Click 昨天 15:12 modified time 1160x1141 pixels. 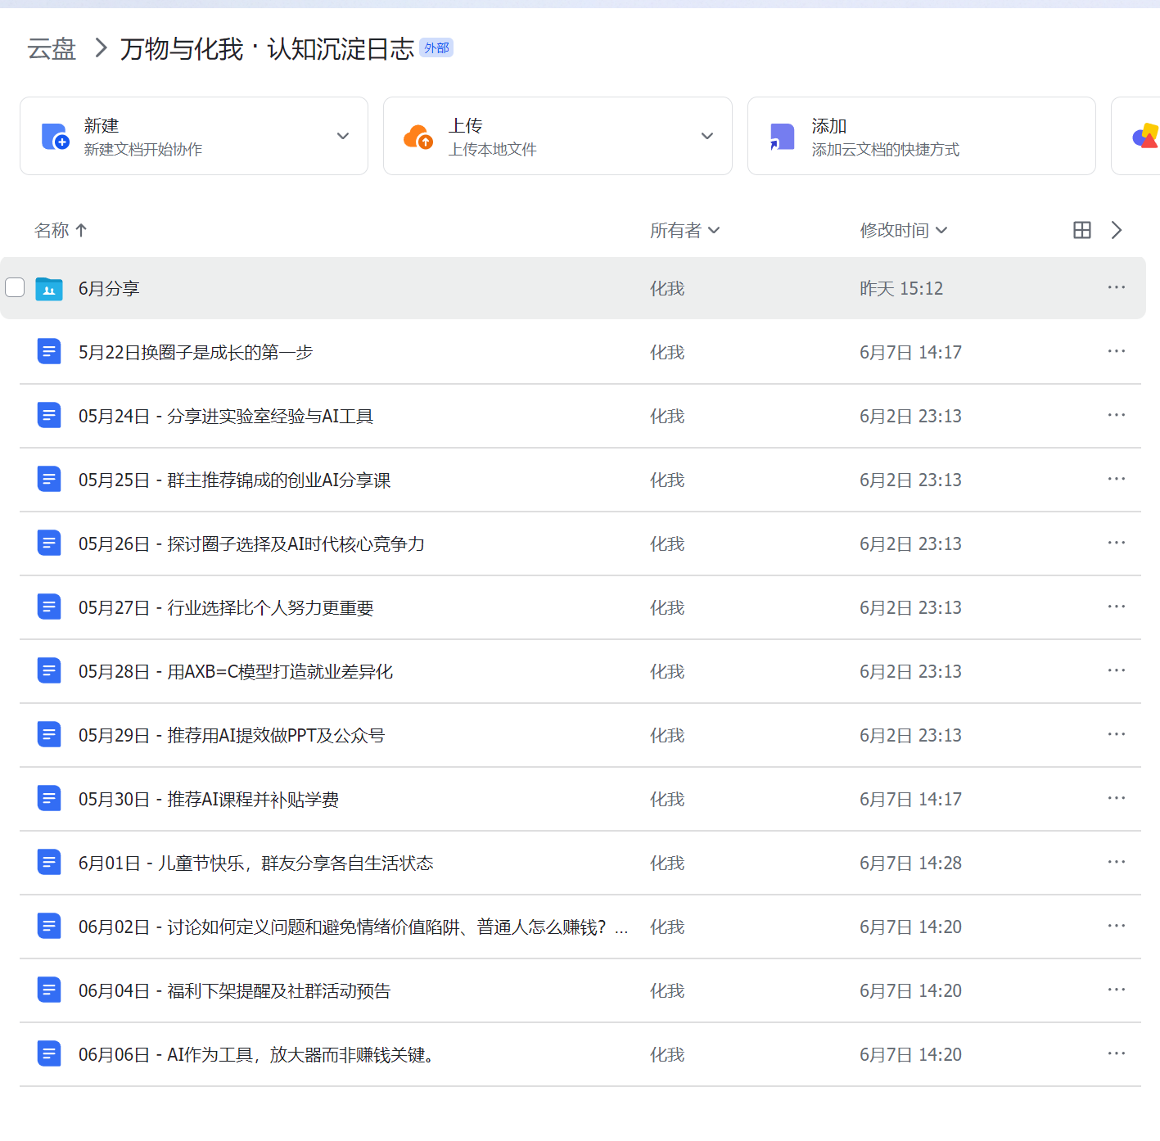click(901, 288)
